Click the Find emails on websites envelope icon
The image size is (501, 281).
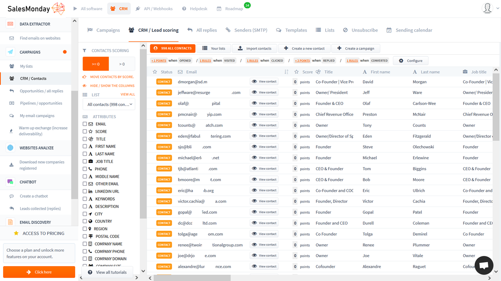click(12, 38)
